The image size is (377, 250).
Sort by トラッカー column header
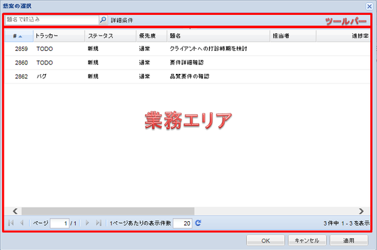tap(59, 36)
